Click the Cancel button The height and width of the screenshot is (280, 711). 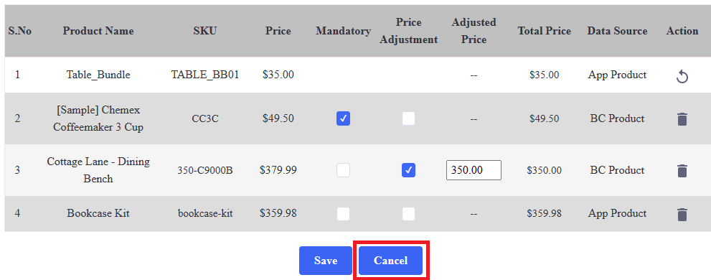[x=391, y=261]
